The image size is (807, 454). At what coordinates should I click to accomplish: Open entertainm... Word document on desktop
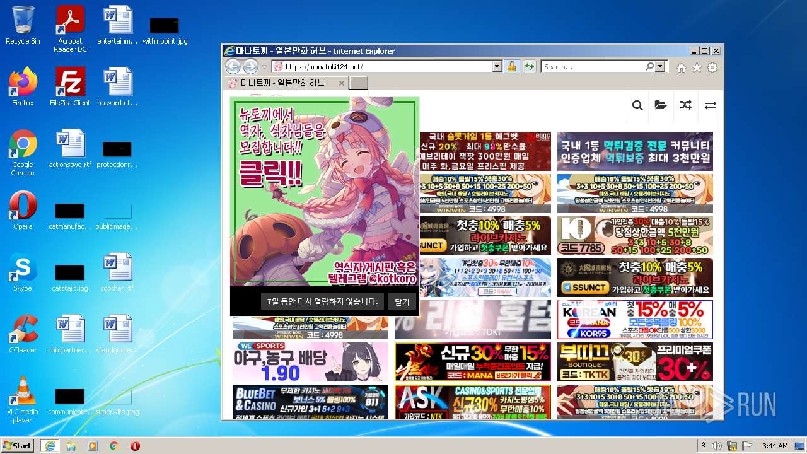[117, 25]
